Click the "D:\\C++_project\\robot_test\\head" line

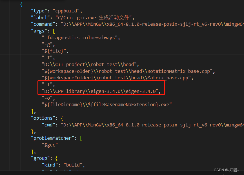(x=90, y=64)
